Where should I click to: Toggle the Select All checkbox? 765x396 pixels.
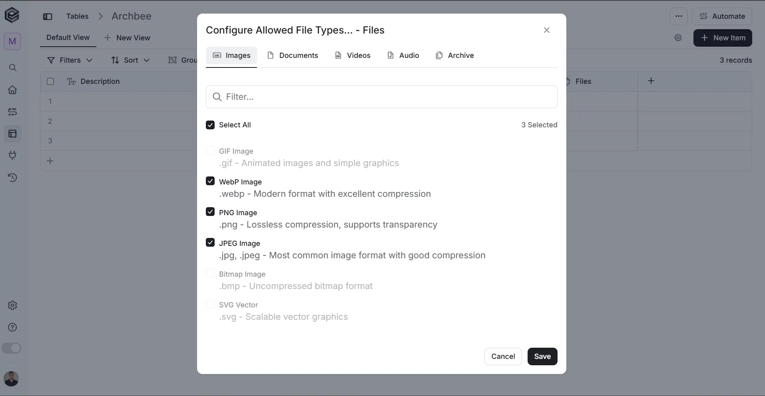click(210, 125)
